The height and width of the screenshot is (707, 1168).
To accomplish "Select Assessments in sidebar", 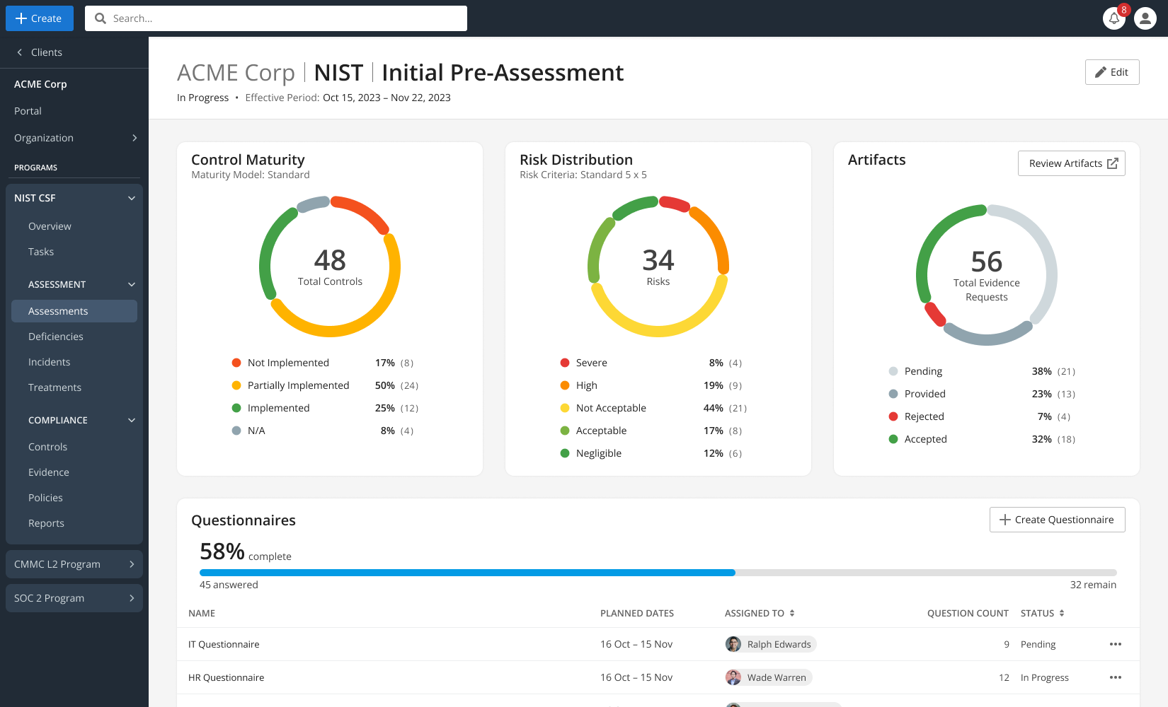I will click(x=74, y=311).
